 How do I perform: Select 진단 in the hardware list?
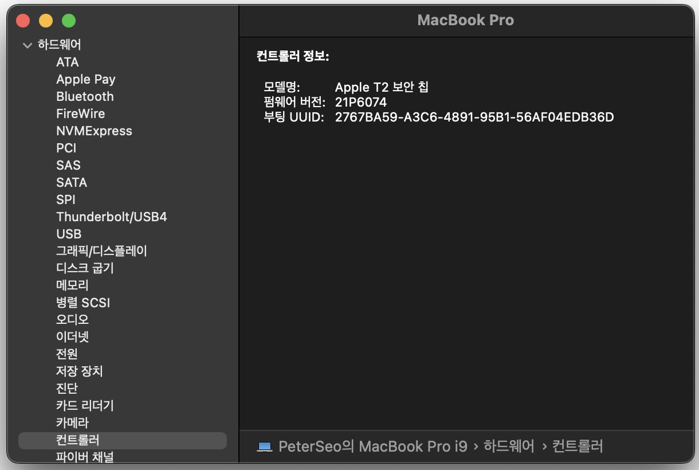pos(67,389)
